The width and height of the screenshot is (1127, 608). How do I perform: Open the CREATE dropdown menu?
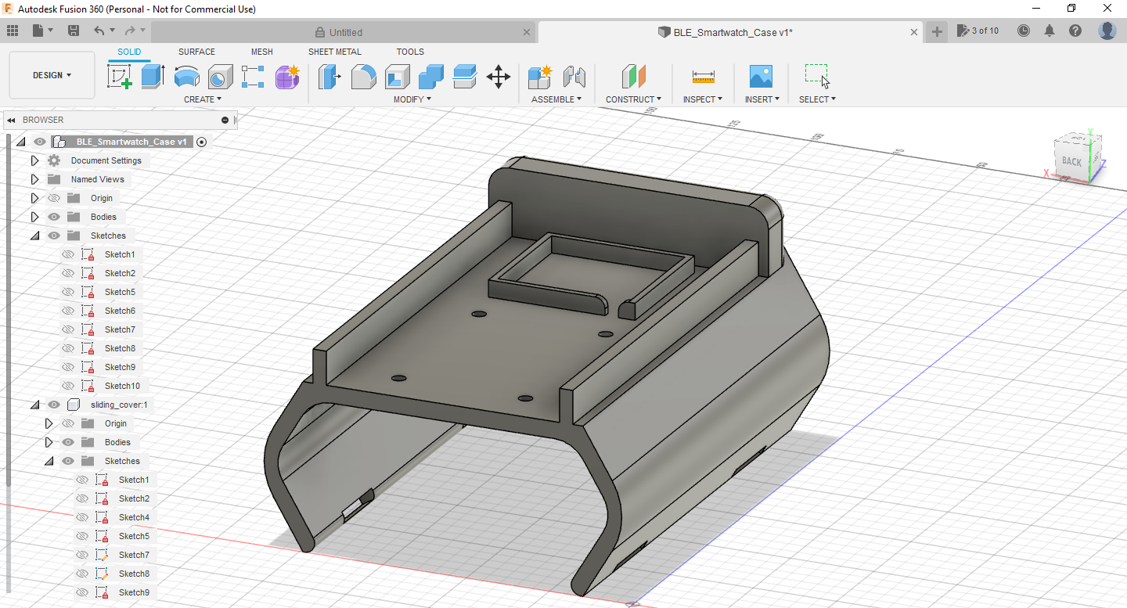203,99
